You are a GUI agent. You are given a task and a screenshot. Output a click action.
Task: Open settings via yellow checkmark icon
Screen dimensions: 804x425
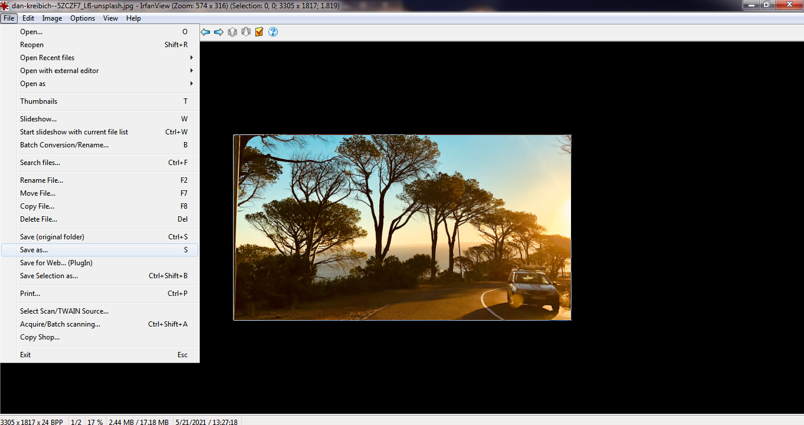[x=259, y=32]
